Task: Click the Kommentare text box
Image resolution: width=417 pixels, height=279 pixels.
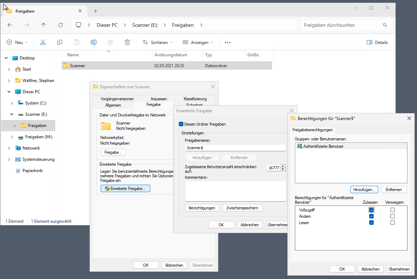Action: (x=236, y=191)
